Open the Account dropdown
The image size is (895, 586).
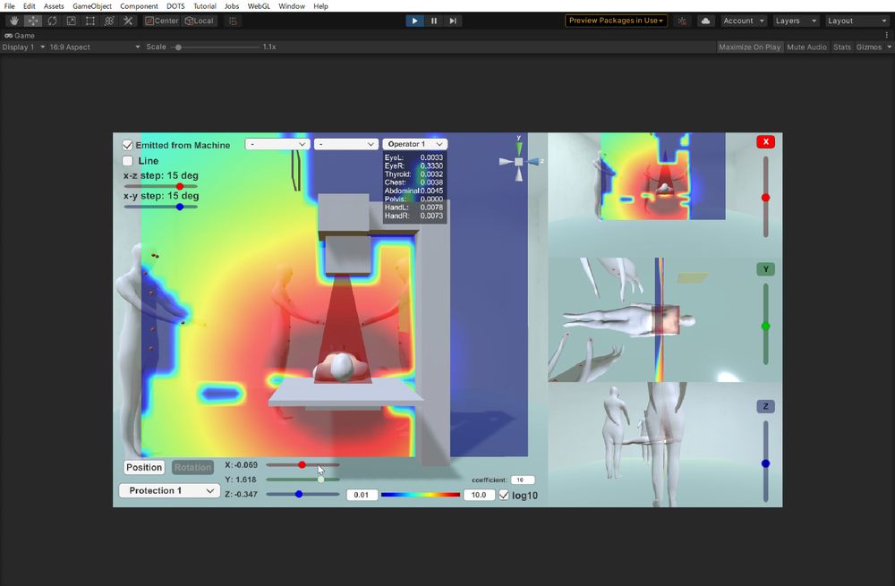(744, 21)
